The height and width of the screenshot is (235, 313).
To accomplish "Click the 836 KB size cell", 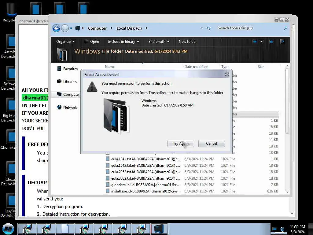I will 272,191.
